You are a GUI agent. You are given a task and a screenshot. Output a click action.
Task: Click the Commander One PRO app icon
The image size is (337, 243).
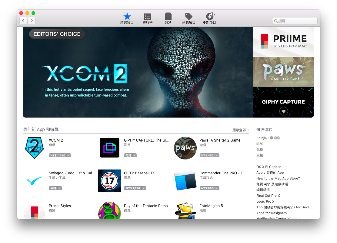pos(185,181)
